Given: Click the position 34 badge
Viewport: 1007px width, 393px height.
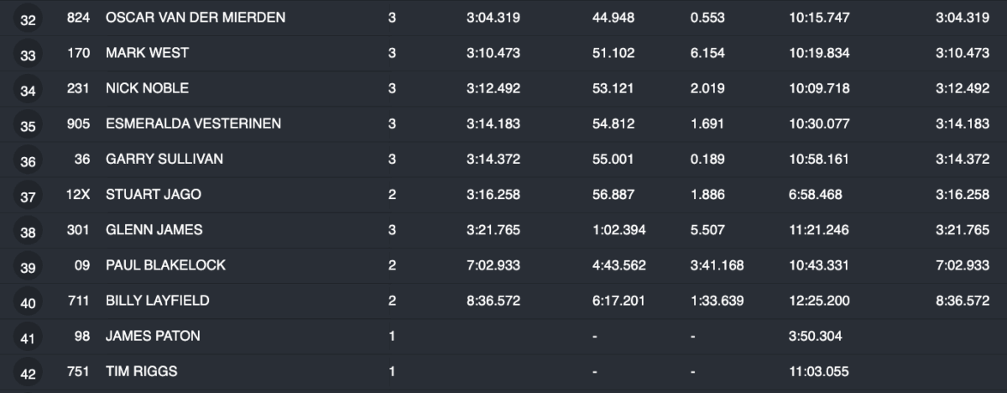Looking at the screenshot, I should coord(28,91).
